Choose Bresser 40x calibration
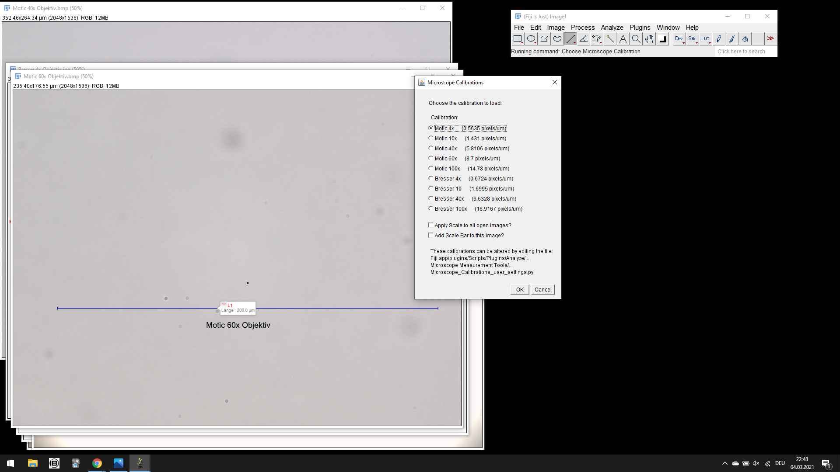Image resolution: width=840 pixels, height=472 pixels. (431, 198)
